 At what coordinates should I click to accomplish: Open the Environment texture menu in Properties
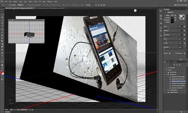(x=185, y=53)
